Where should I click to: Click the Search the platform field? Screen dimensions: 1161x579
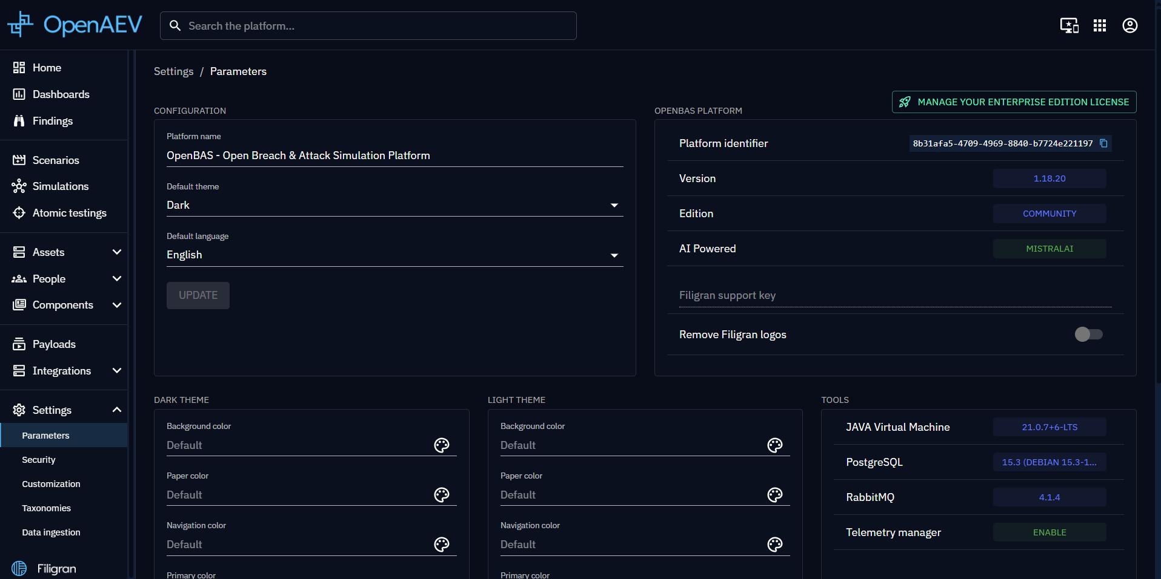click(368, 26)
